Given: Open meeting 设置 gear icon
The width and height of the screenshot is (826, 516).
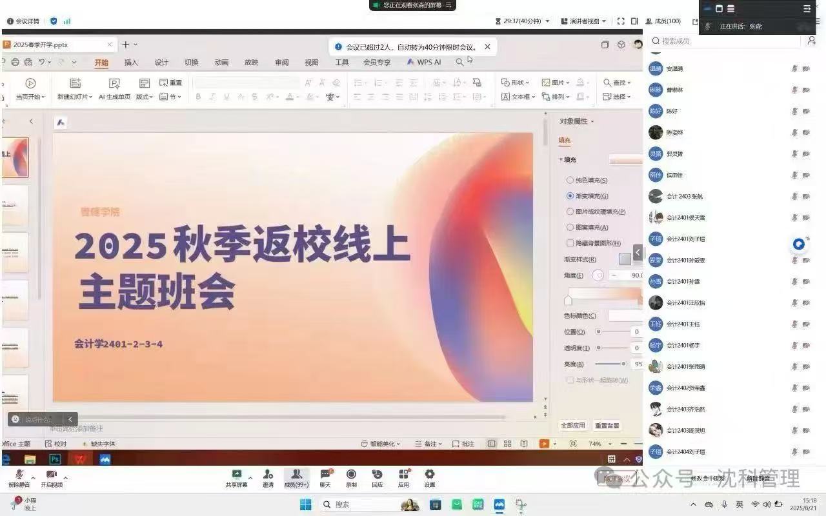Looking at the screenshot, I should click(429, 475).
